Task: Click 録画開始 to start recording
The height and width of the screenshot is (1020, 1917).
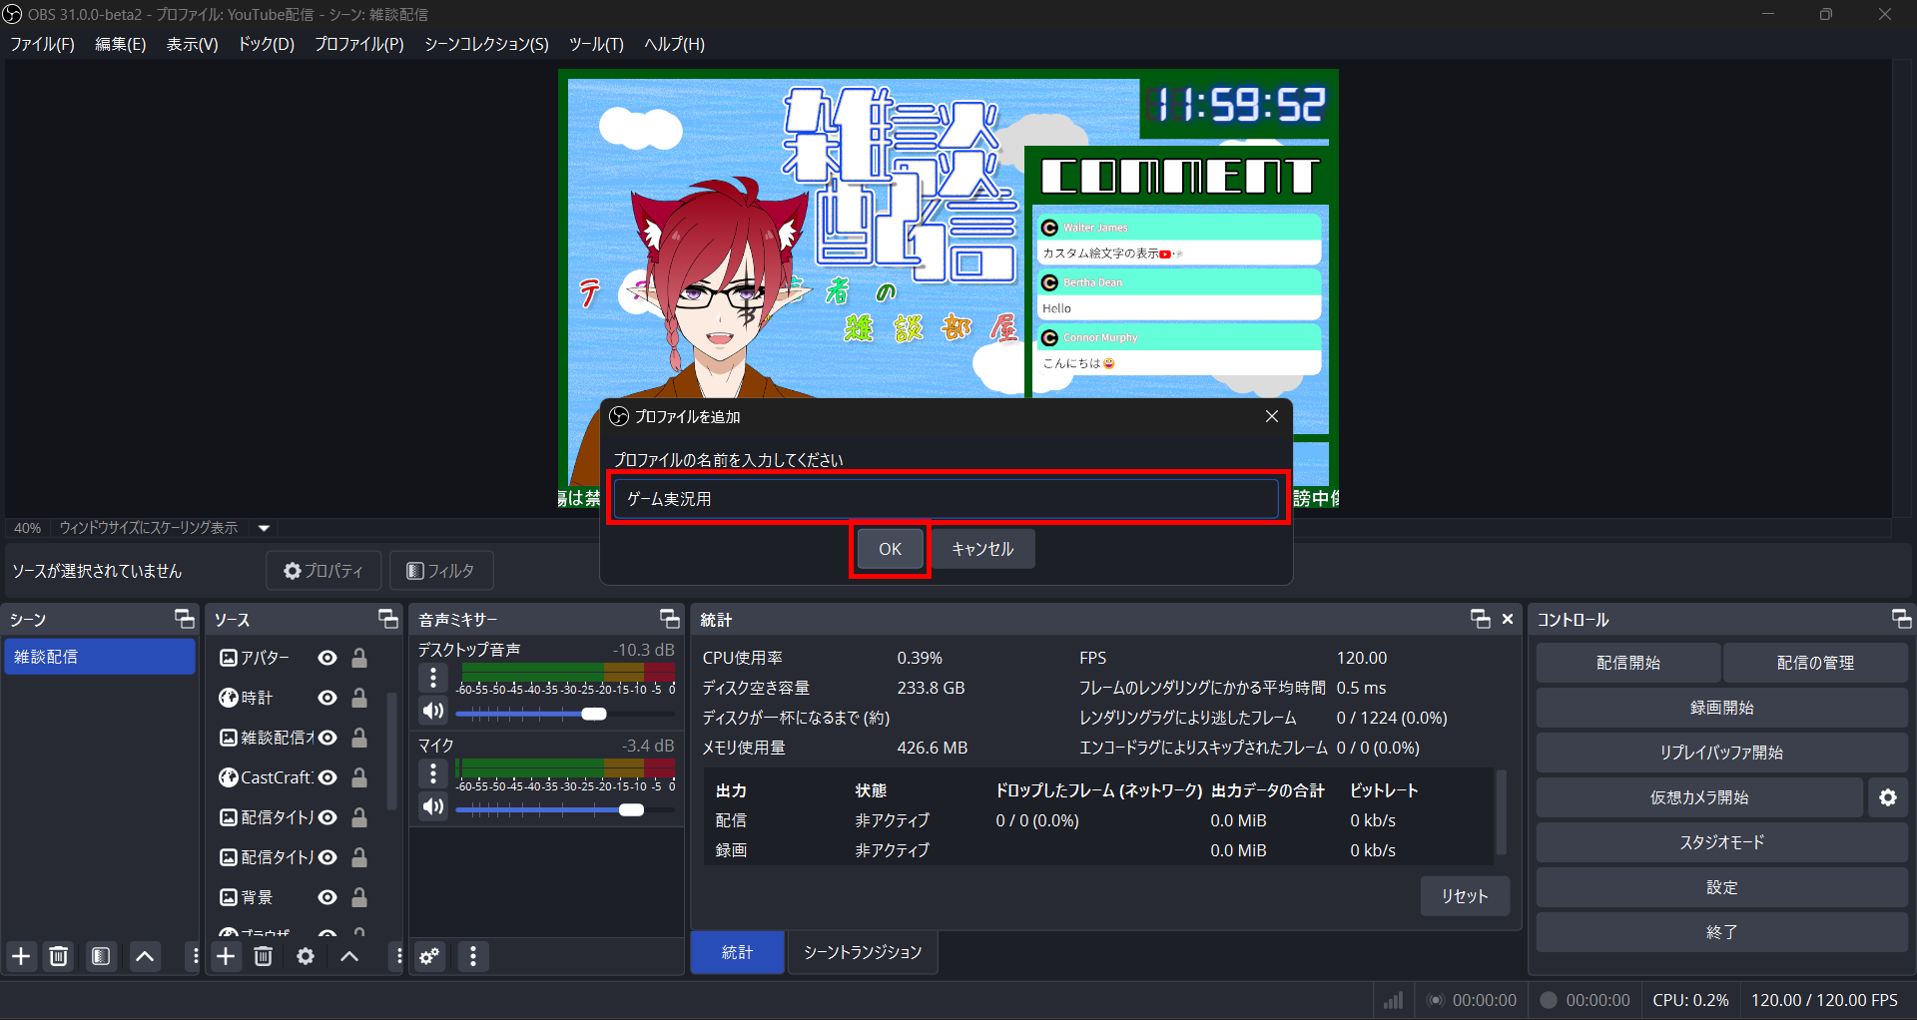Action: pyautogui.click(x=1722, y=708)
